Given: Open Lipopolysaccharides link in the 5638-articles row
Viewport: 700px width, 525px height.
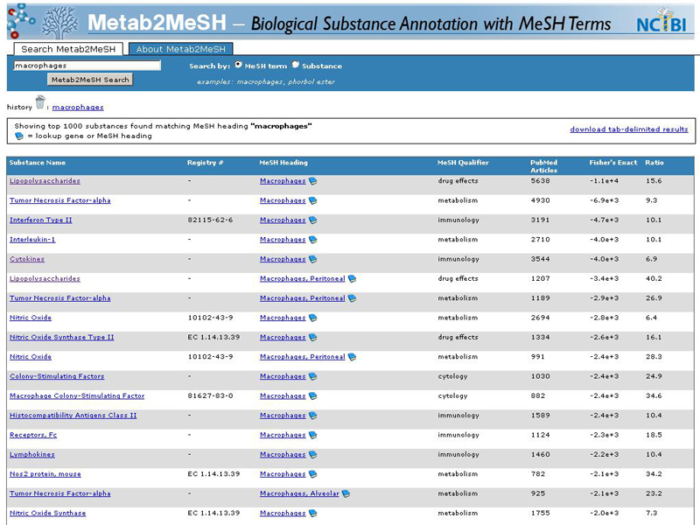Looking at the screenshot, I should click(x=45, y=181).
